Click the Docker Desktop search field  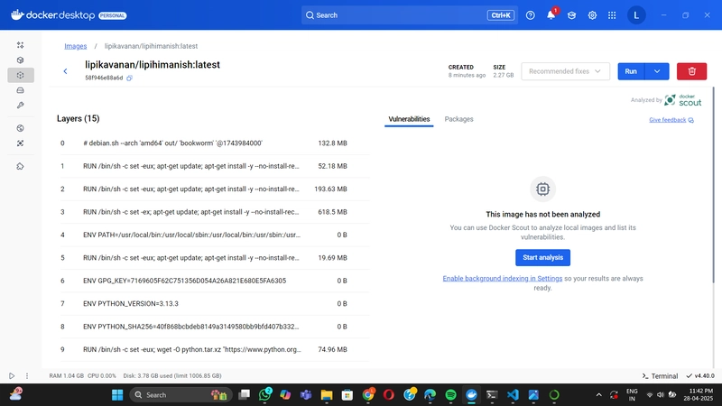tap(410, 15)
